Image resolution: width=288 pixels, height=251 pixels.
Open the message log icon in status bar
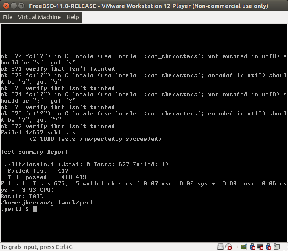[x=276, y=247]
